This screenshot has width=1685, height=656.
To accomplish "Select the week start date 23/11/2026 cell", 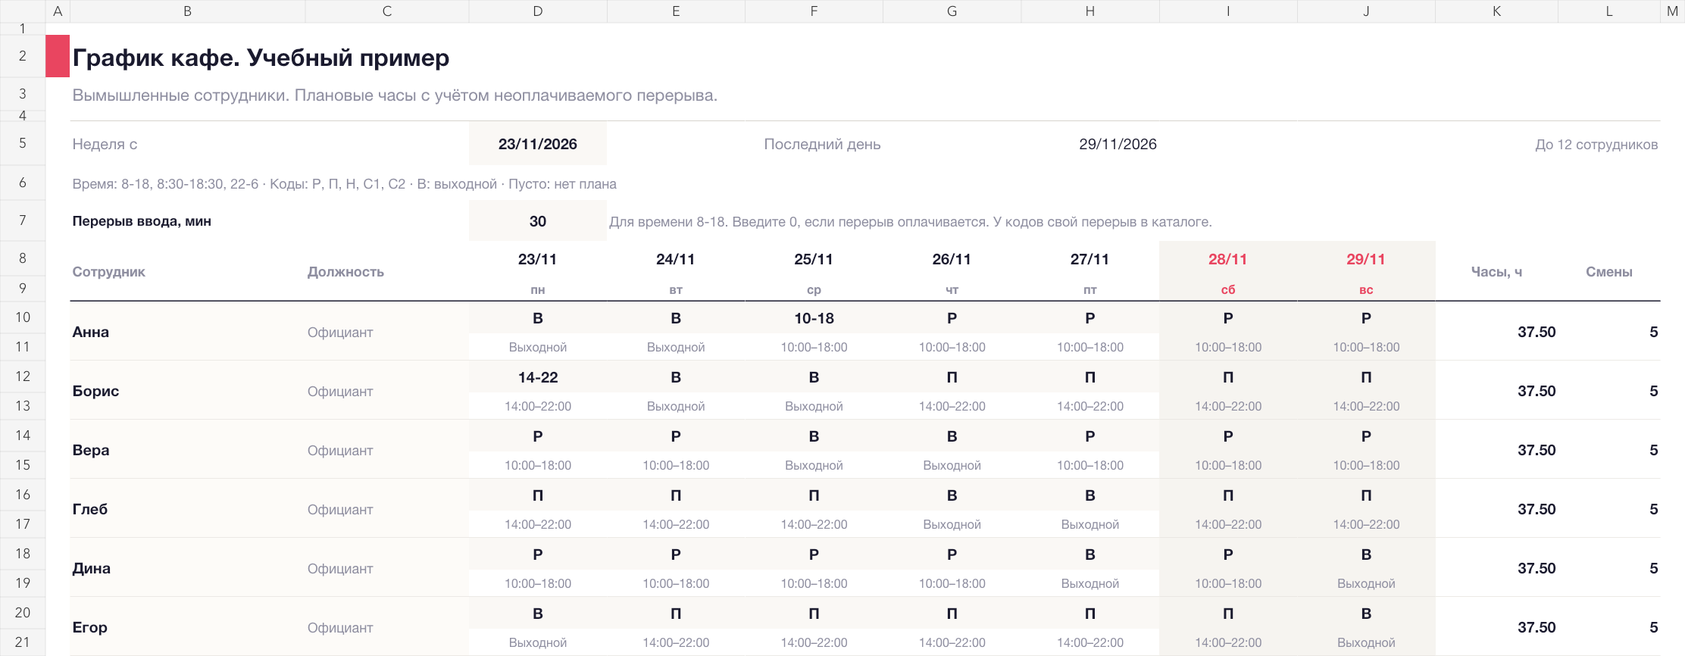I will pyautogui.click(x=537, y=144).
